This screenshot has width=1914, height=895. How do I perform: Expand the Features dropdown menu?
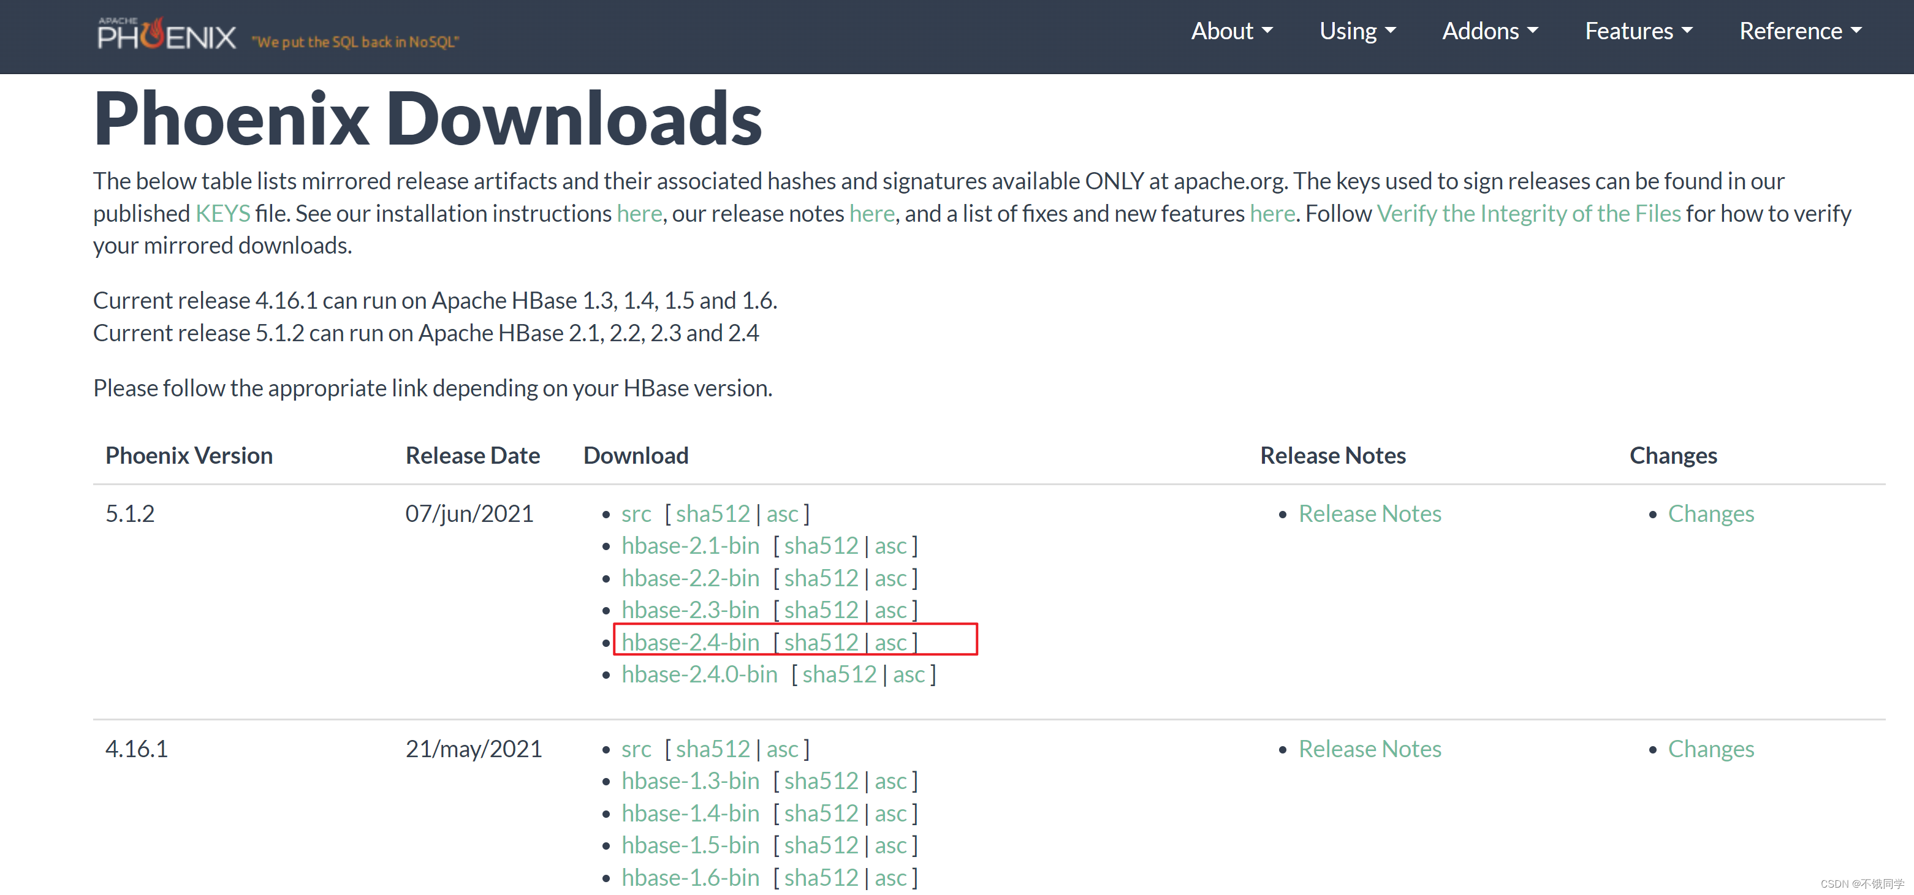(x=1638, y=31)
